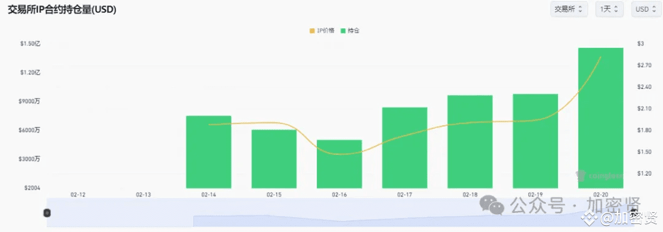Viewport: 663px width, 232px height.
Task: Select the 02-14 open interest bar
Action: tap(209, 152)
